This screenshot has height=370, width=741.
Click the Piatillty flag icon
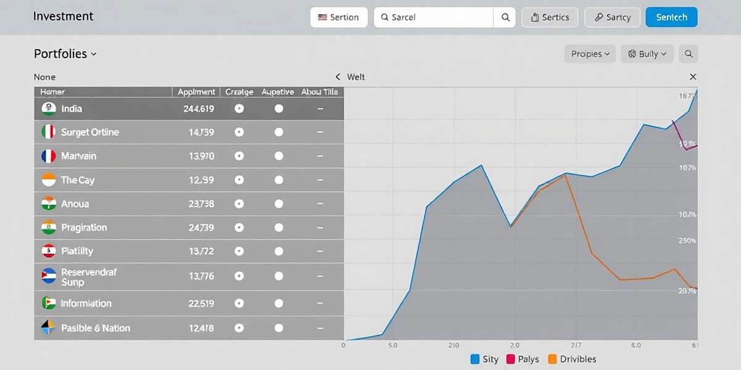click(x=49, y=251)
